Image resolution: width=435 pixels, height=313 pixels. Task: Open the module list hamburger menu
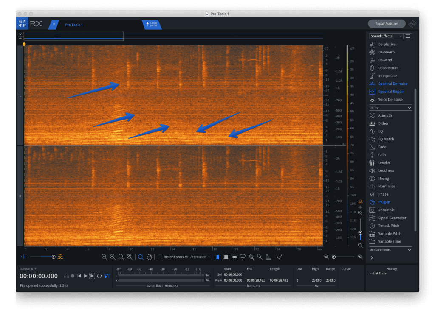click(408, 36)
